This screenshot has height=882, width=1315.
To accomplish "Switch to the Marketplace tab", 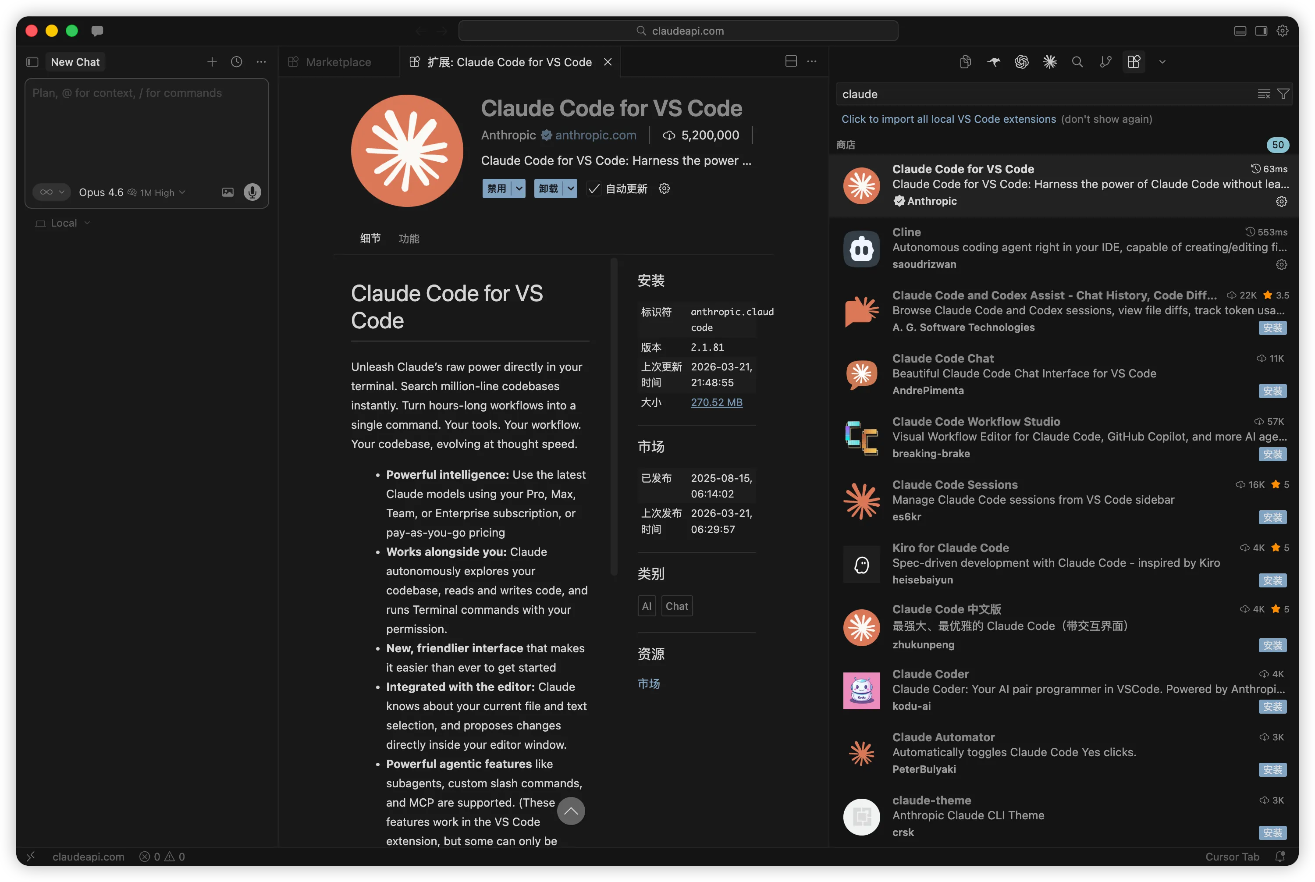I will (338, 62).
